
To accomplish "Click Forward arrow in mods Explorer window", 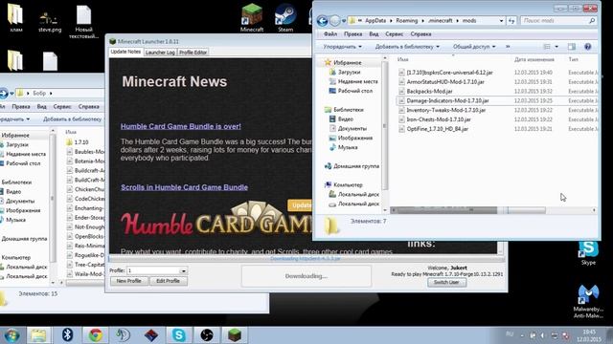I will click(x=335, y=21).
